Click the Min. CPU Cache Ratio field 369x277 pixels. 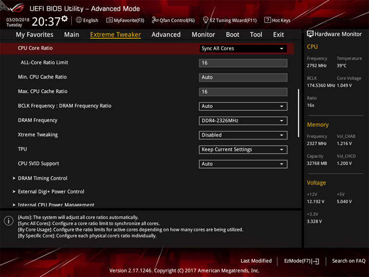coord(243,77)
